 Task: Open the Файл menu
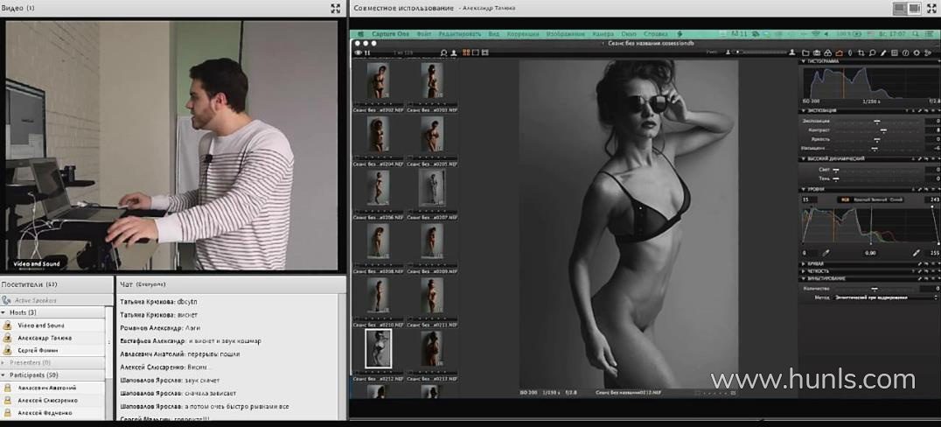(423, 34)
